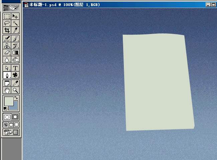Image resolution: width=217 pixels, height=160 pixels.
Task: Select the Pen tool
Action: point(7,75)
